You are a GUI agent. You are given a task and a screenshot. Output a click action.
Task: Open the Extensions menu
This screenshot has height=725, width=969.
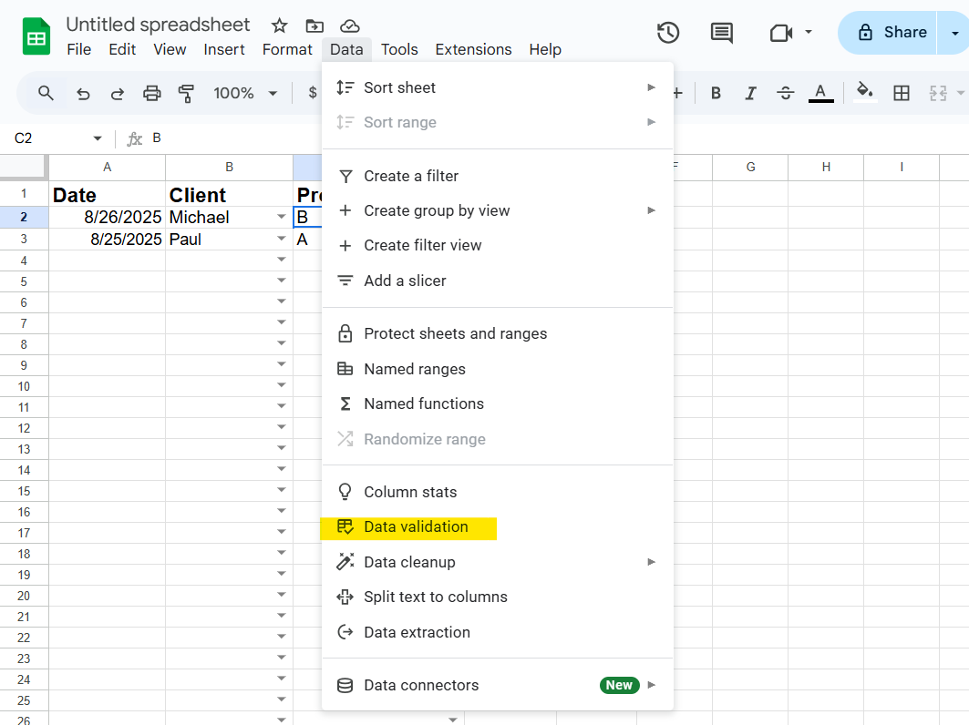(473, 49)
